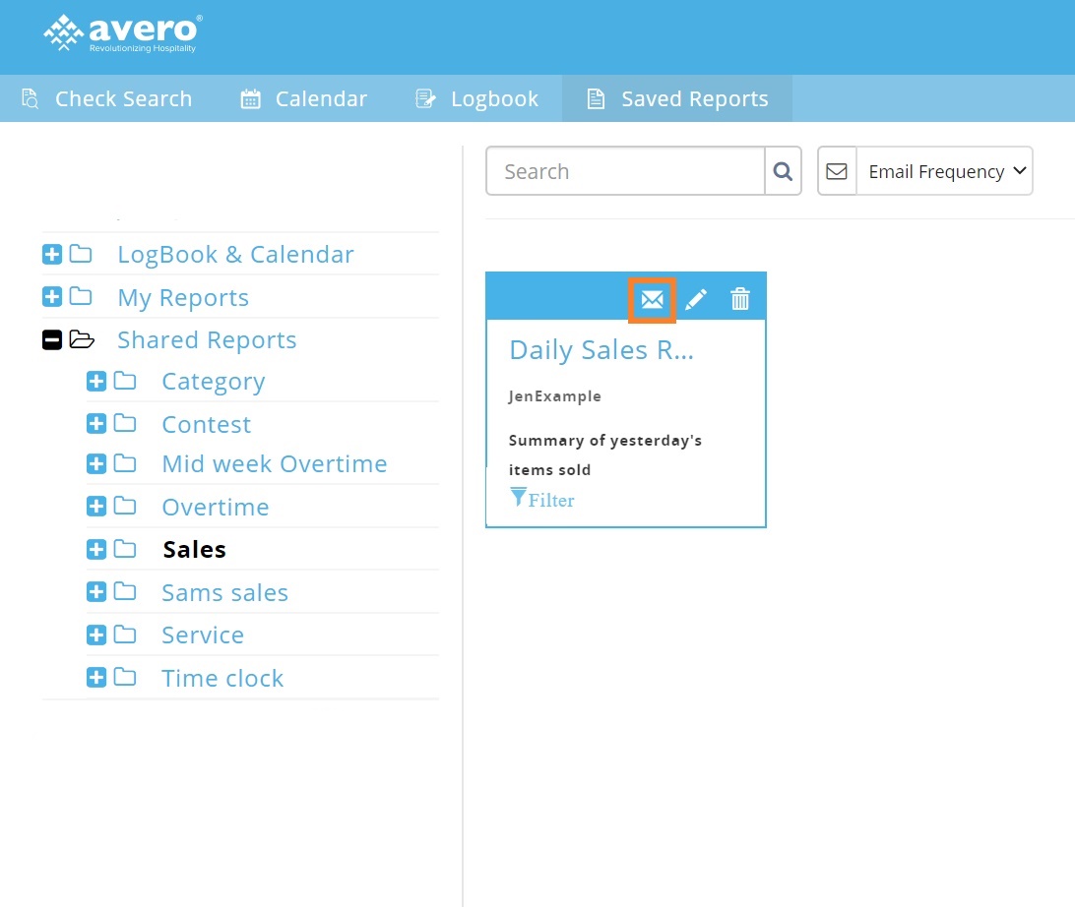Click the envelope icon beside Email Frequency

pyautogui.click(x=837, y=171)
